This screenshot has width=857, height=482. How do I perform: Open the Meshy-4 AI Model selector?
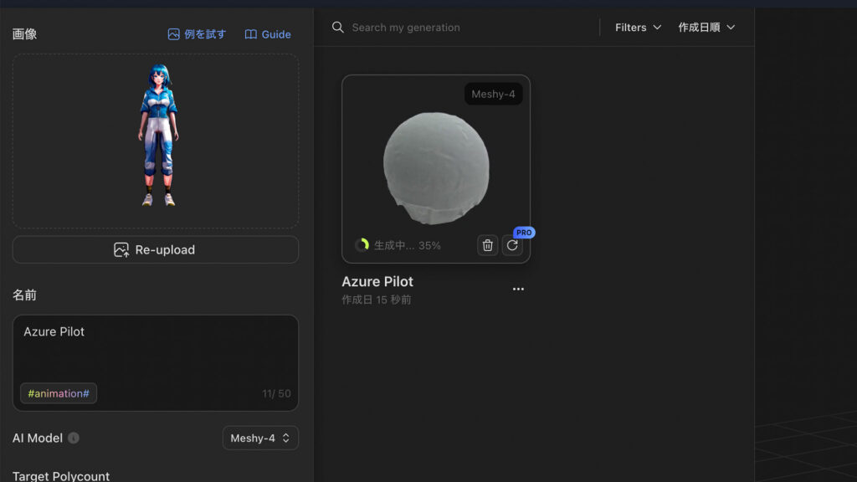click(260, 438)
